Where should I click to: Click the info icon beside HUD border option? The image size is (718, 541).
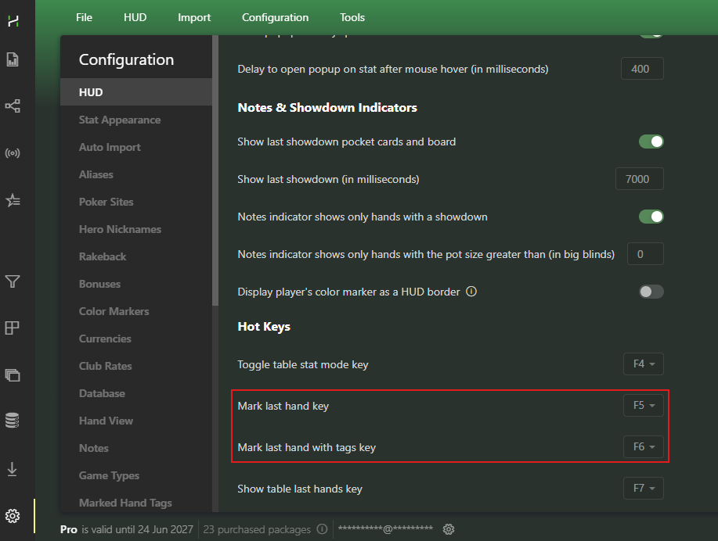[x=471, y=292]
